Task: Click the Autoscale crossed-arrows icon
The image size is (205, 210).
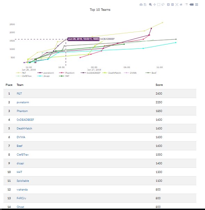Action: (x=177, y=5)
